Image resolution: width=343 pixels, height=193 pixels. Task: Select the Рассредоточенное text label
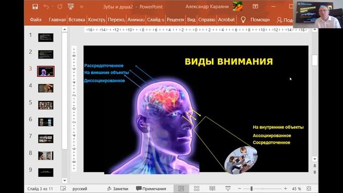click(x=103, y=65)
